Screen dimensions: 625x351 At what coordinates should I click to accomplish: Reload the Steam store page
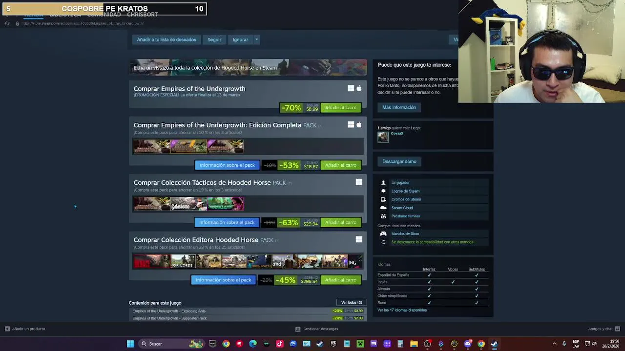tap(7, 23)
